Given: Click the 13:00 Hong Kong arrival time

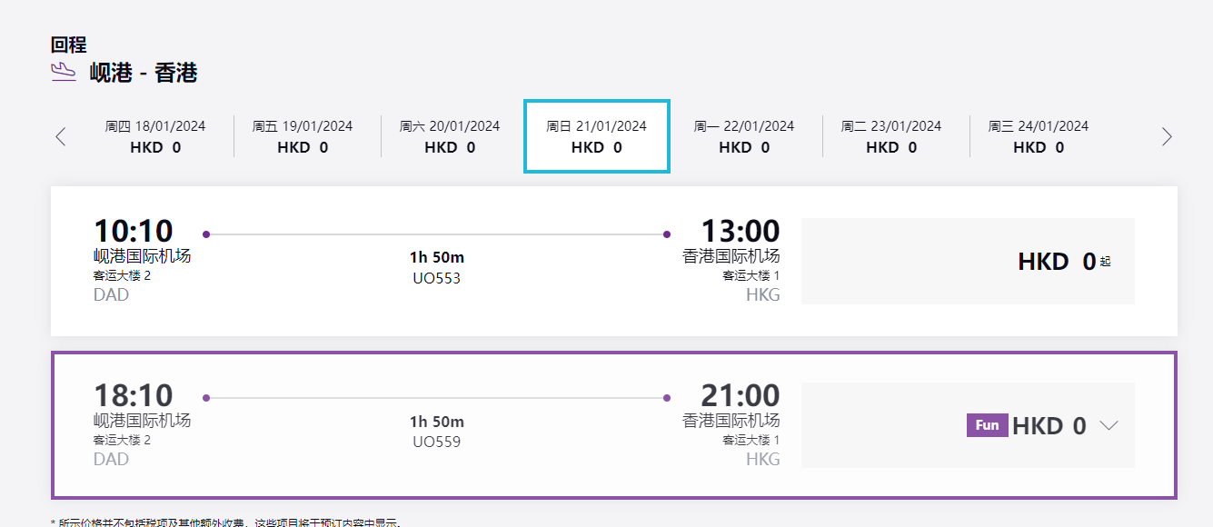Looking at the screenshot, I should (x=741, y=231).
